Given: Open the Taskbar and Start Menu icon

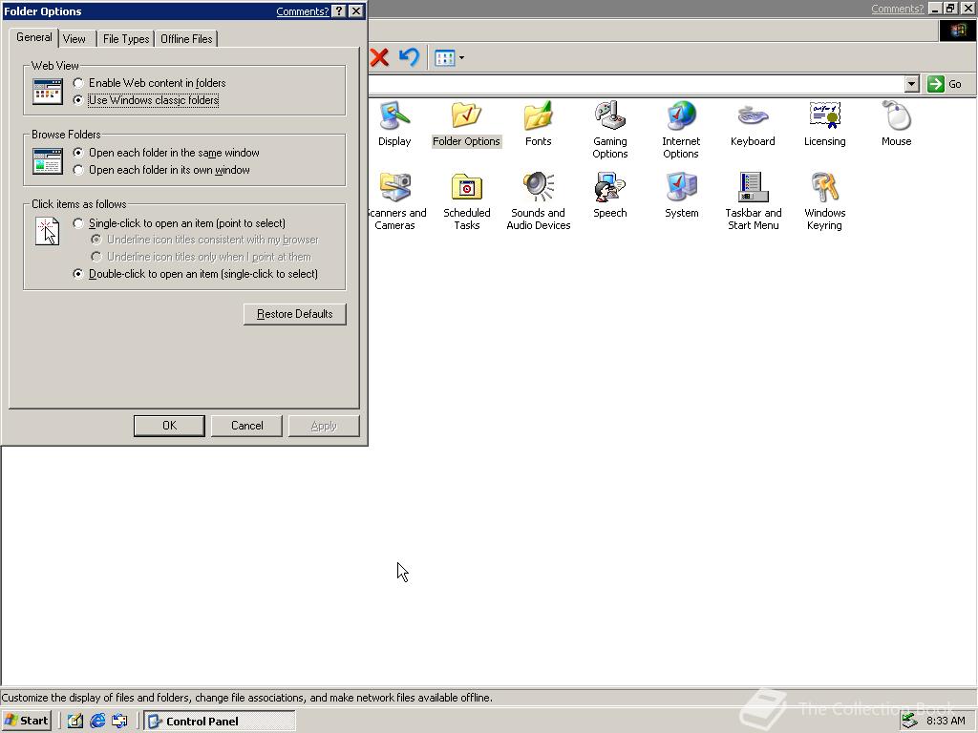Looking at the screenshot, I should coord(753,201).
